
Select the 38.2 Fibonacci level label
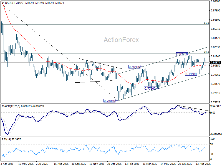(206, 52)
